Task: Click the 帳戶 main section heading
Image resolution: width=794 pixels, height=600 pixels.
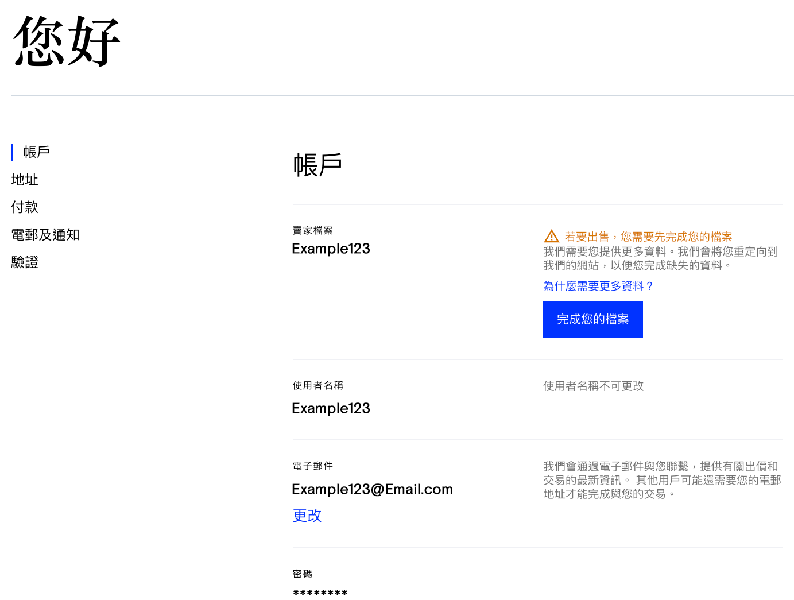Action: pyautogui.click(x=317, y=165)
